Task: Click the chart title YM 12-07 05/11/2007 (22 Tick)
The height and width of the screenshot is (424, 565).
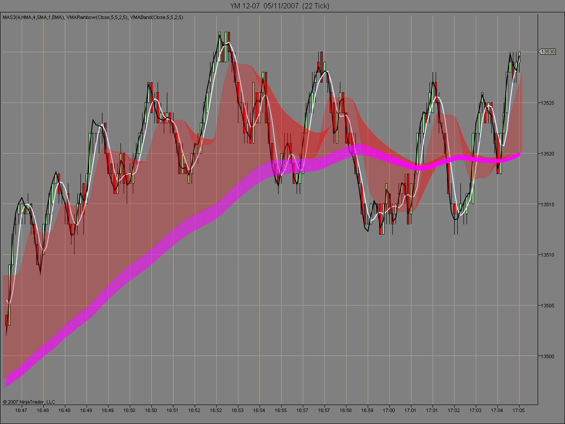Action: pos(279,6)
